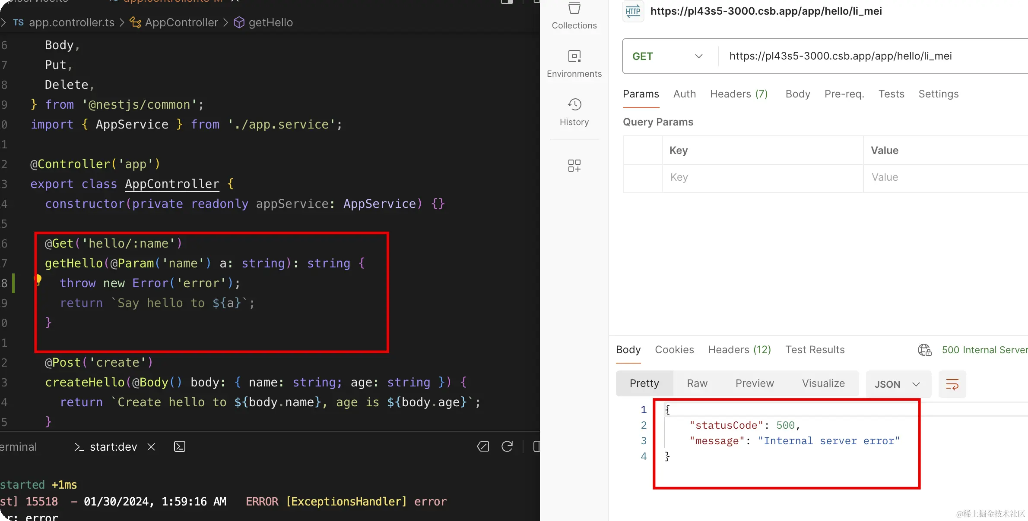Click the createHello method name
The height and width of the screenshot is (521, 1028).
85,383
